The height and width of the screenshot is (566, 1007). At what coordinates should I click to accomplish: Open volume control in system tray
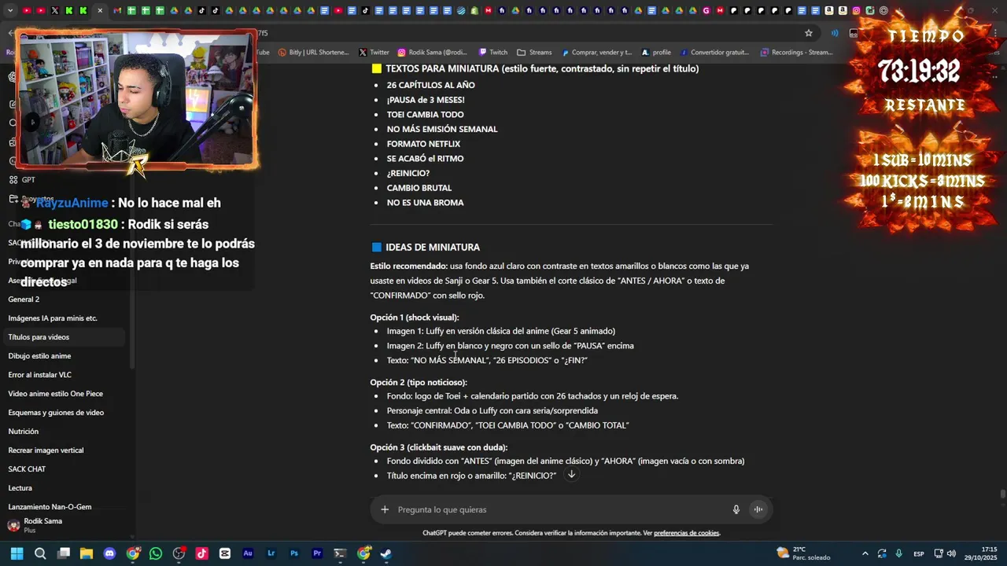pyautogui.click(x=951, y=553)
